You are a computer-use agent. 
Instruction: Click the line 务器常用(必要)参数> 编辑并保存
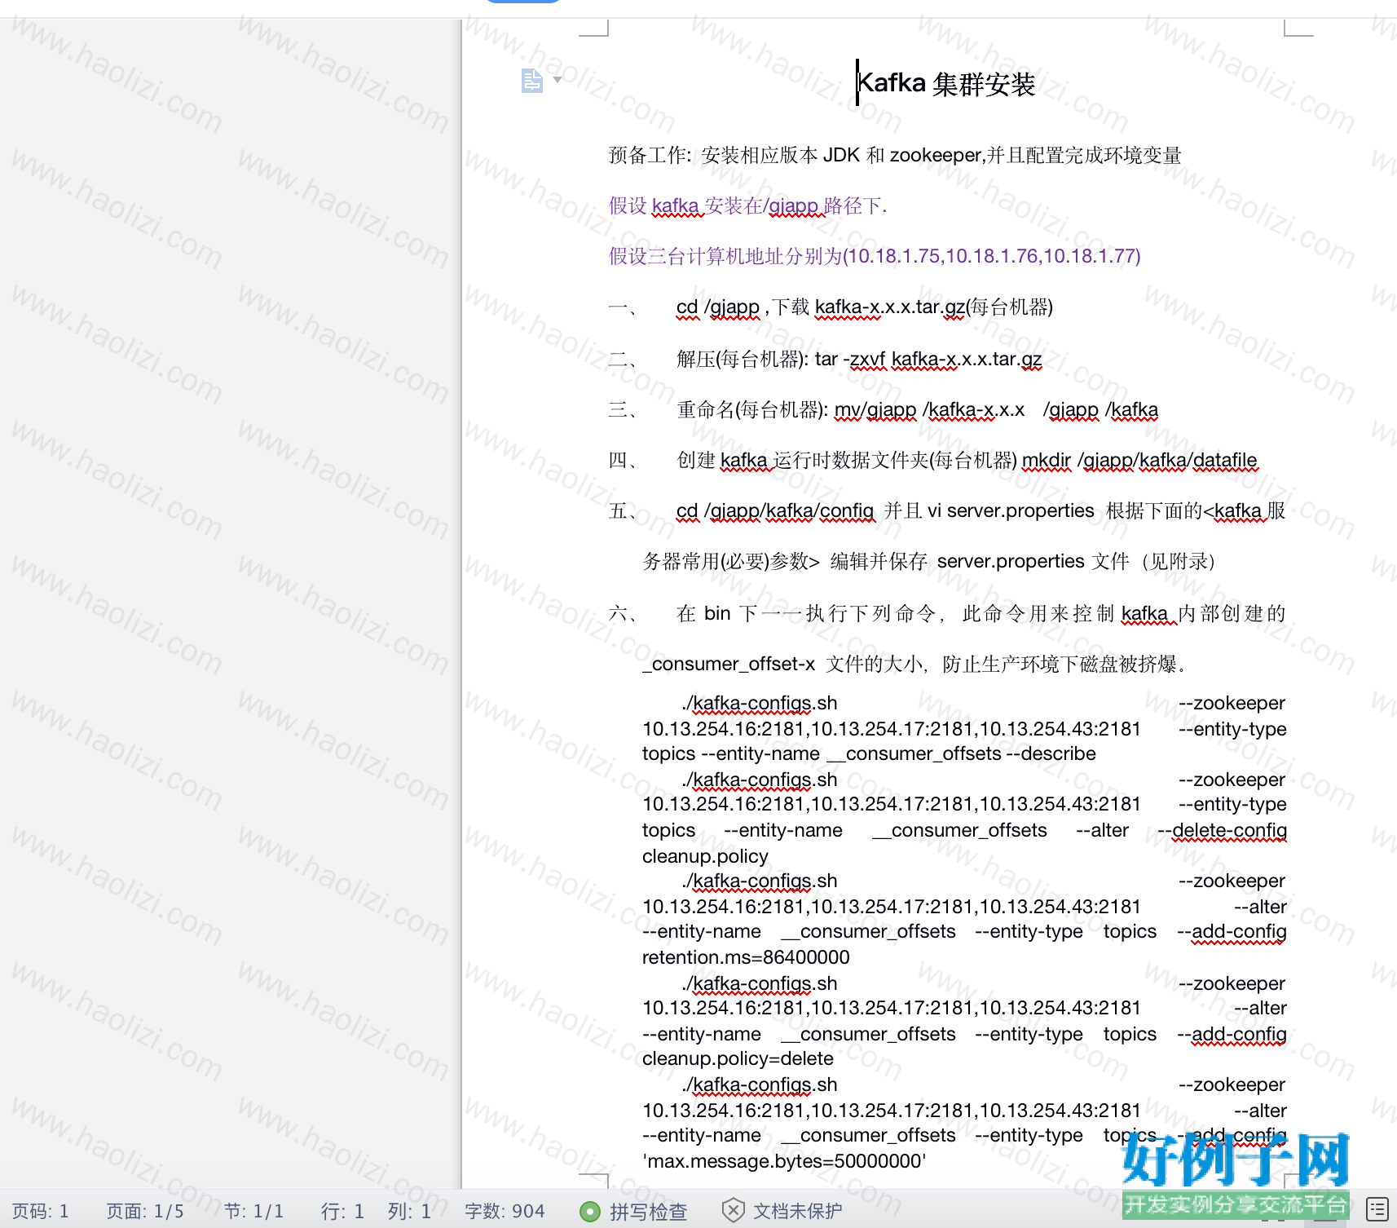point(929,561)
